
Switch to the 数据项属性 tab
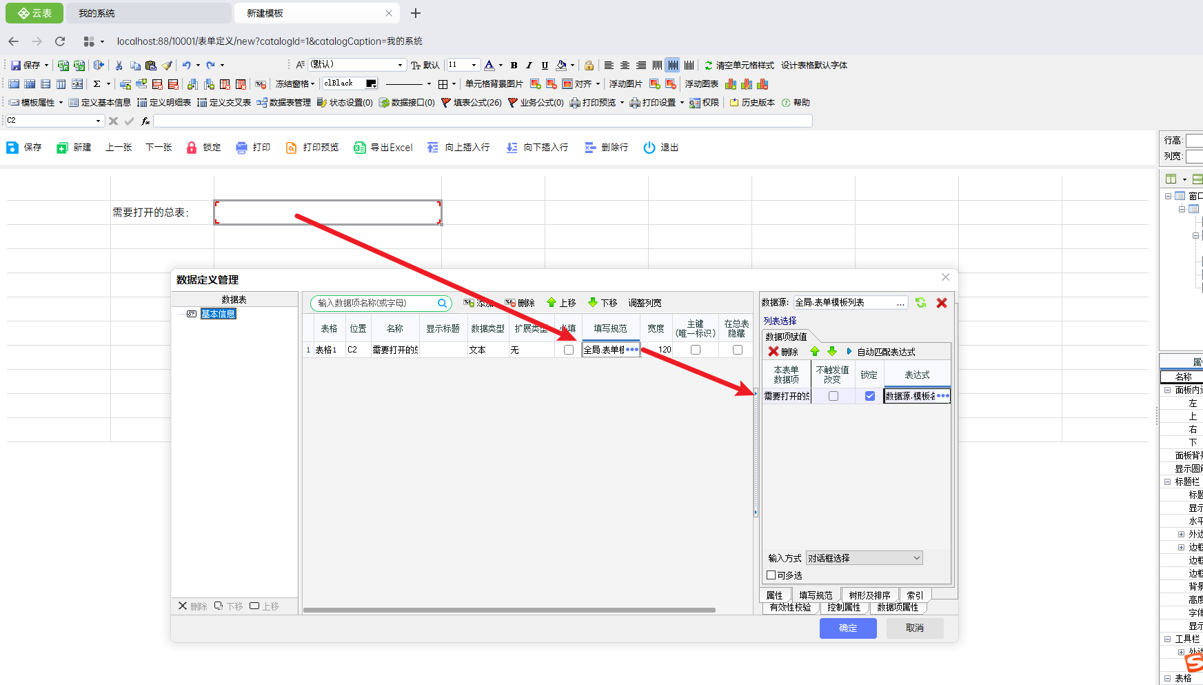pyautogui.click(x=898, y=608)
